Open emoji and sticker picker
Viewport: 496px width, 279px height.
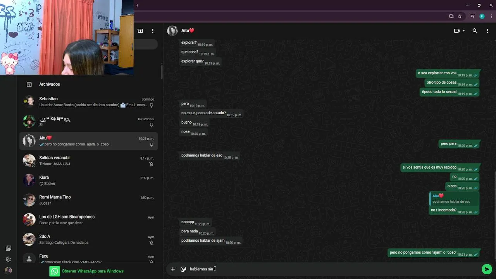(183, 269)
